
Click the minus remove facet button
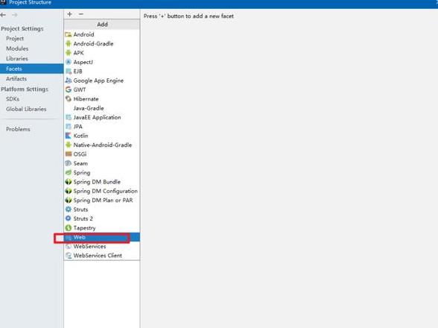(x=81, y=14)
